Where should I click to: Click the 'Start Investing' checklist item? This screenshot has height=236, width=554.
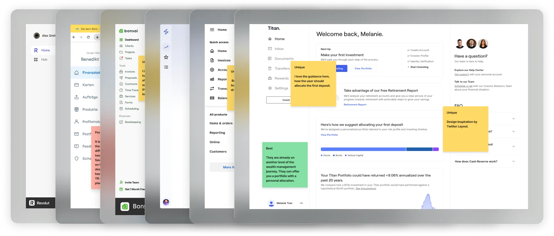[x=418, y=67]
